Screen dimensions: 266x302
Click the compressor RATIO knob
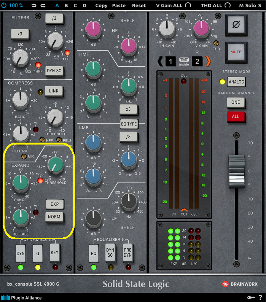20,99
